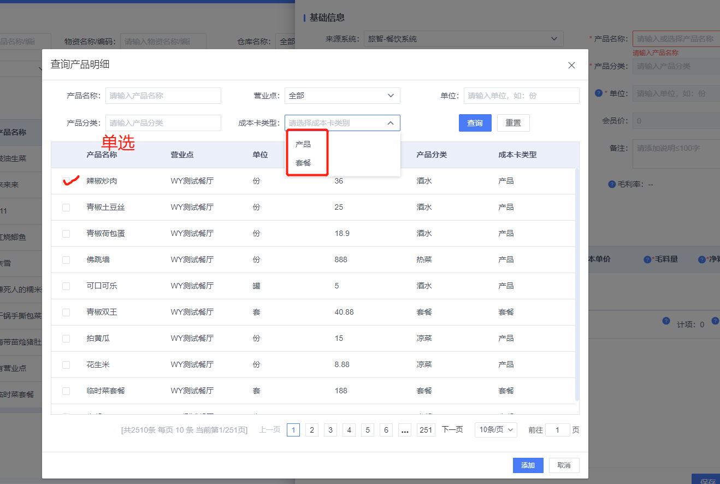This screenshot has width=720, height=484.
Task: Go to page 6
Action: 386,430
